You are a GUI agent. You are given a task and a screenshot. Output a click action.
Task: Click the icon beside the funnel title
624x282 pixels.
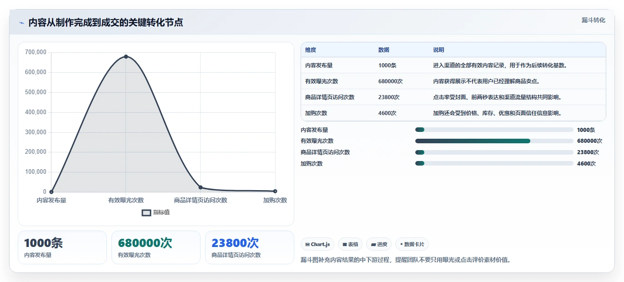21,23
